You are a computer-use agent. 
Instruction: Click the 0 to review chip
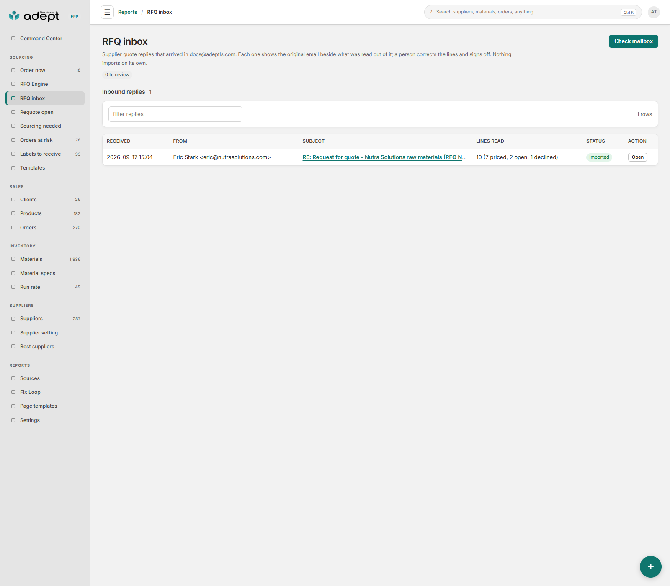coord(117,75)
